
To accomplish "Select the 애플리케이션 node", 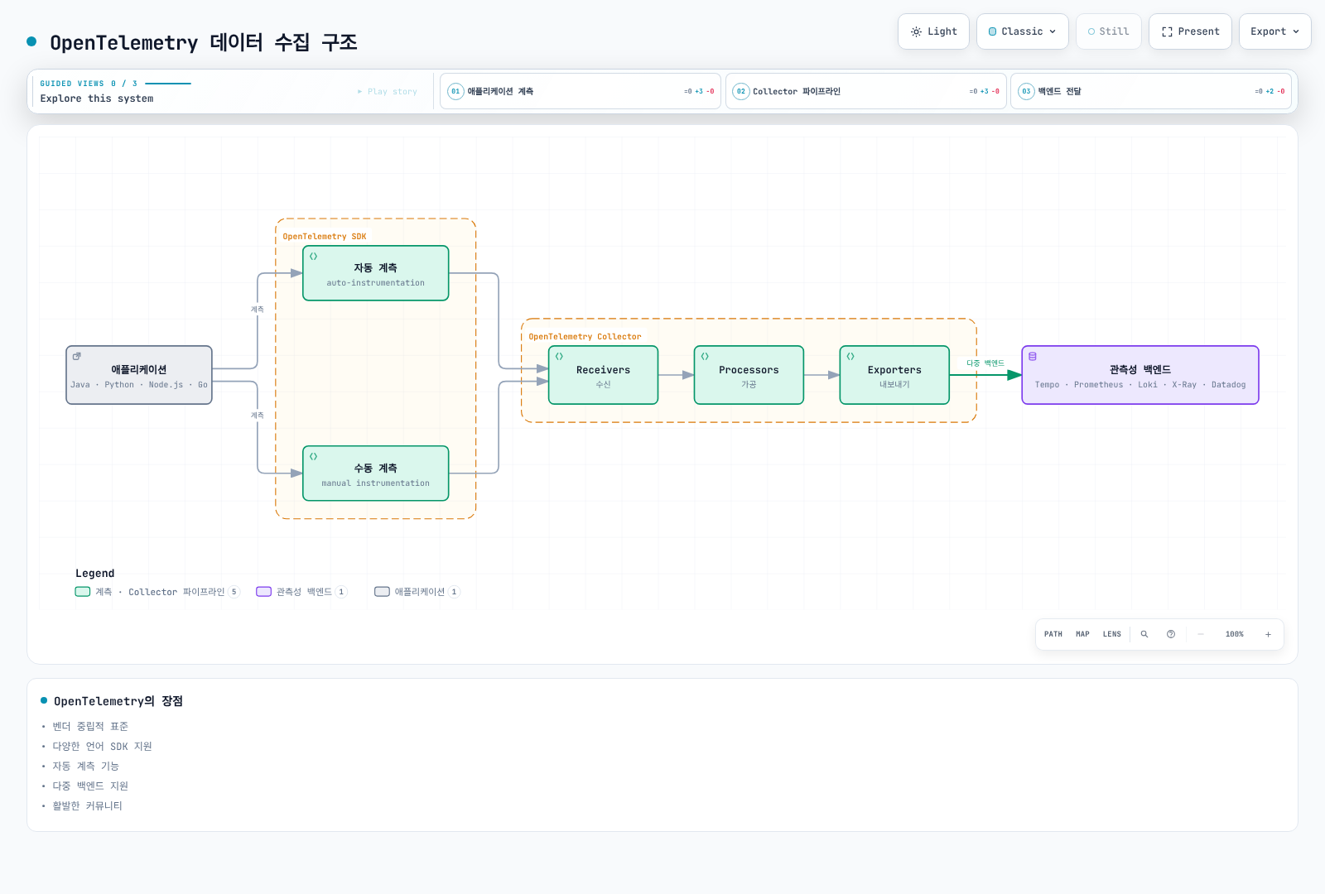I will pyautogui.click(x=139, y=375).
